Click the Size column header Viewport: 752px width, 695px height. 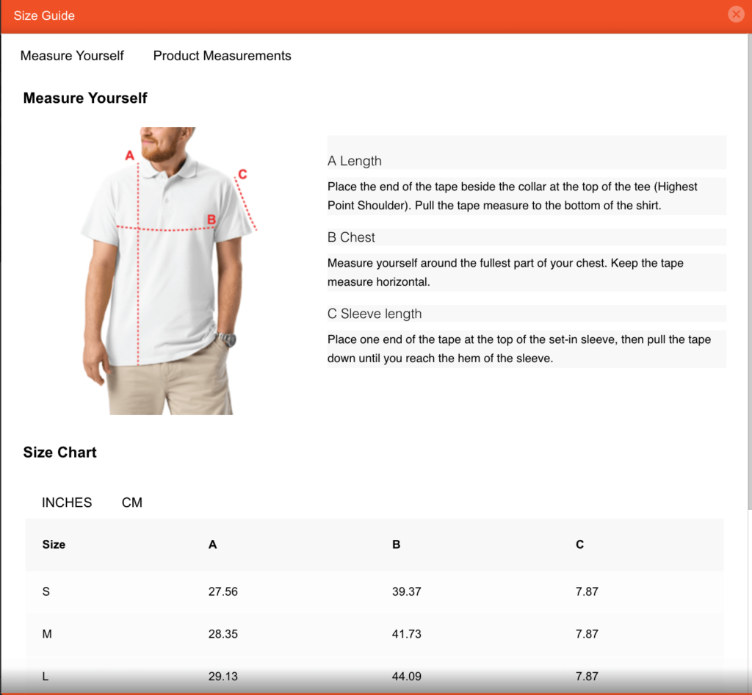(x=54, y=544)
